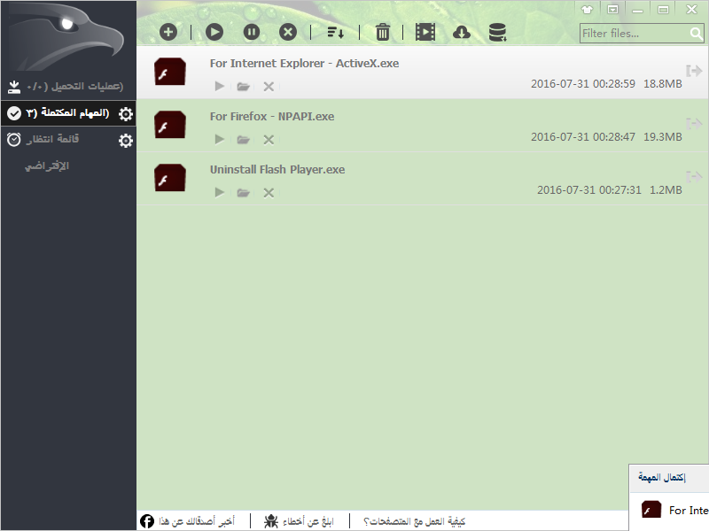Click the task completed notification popup
Image resolution: width=709 pixels, height=531 pixels.
669,497
